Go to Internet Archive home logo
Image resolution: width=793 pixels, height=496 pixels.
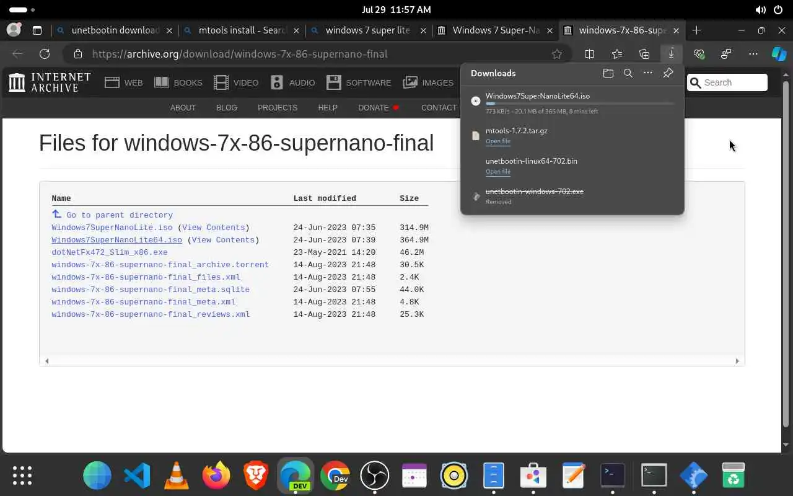(x=50, y=82)
